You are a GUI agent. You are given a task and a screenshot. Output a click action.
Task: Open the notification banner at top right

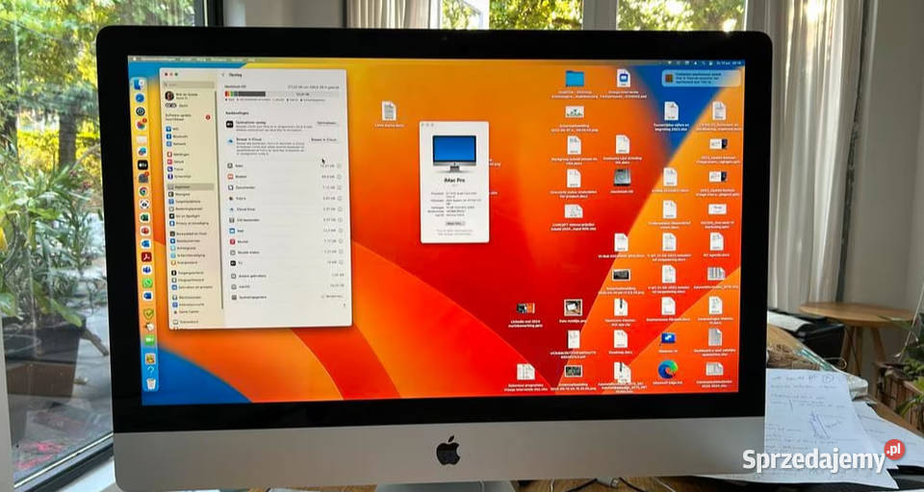coord(701,78)
